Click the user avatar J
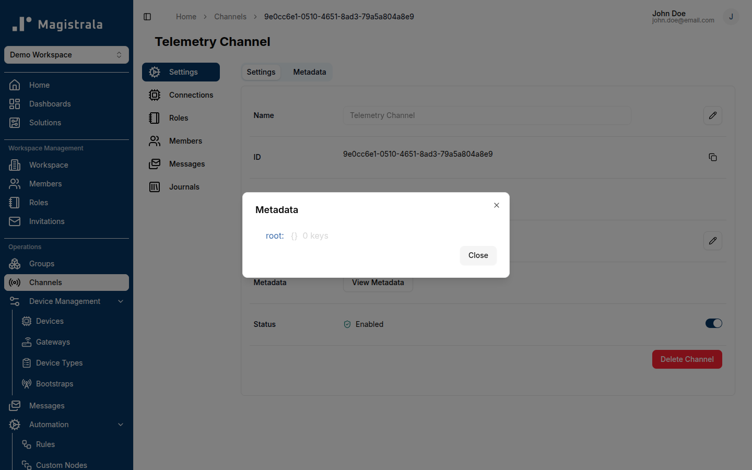Screen dimensions: 752x470 (731, 17)
